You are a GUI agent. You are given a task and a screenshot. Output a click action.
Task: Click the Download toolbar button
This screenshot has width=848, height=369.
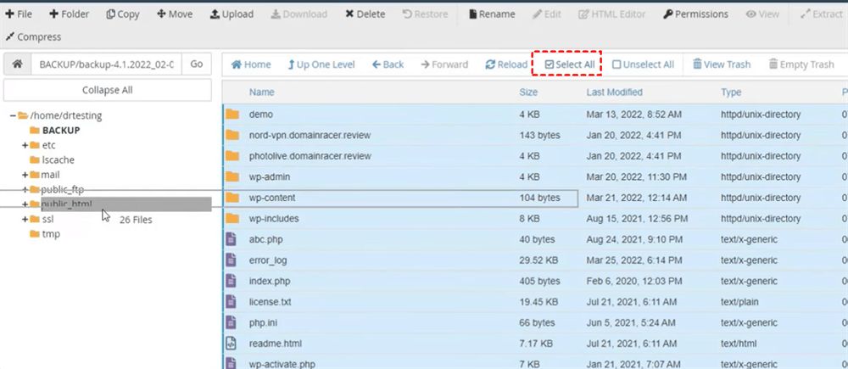coord(299,14)
